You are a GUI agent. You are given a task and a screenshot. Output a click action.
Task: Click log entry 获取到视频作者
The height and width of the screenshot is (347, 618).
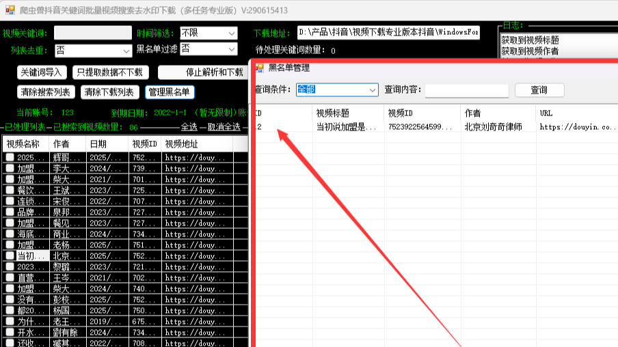[530, 51]
